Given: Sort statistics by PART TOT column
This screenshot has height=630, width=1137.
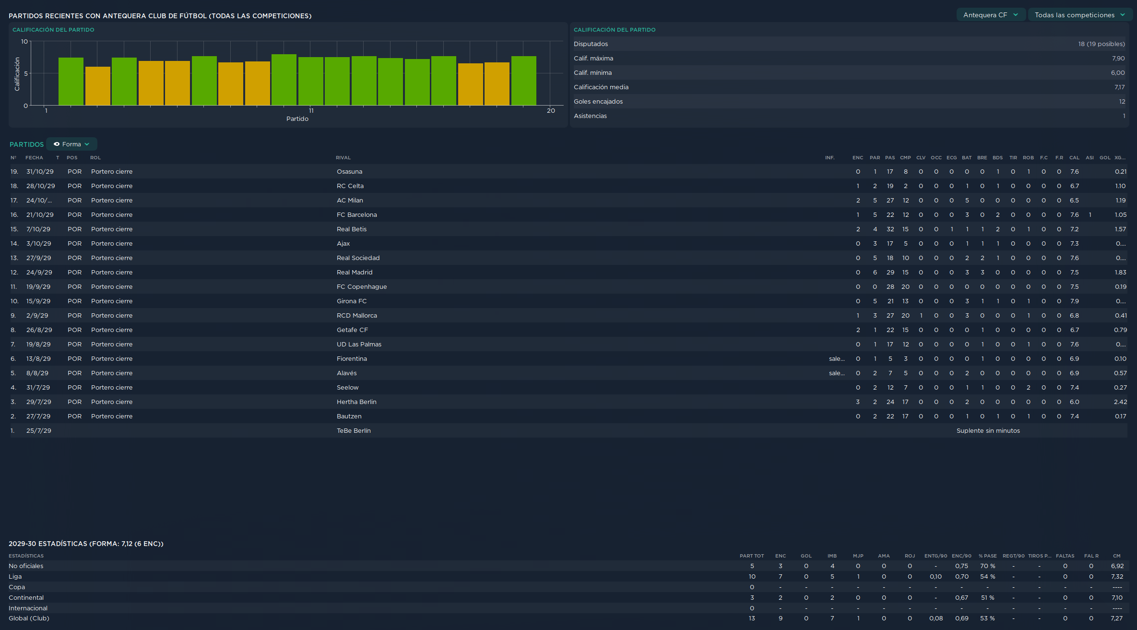Looking at the screenshot, I should (x=752, y=556).
